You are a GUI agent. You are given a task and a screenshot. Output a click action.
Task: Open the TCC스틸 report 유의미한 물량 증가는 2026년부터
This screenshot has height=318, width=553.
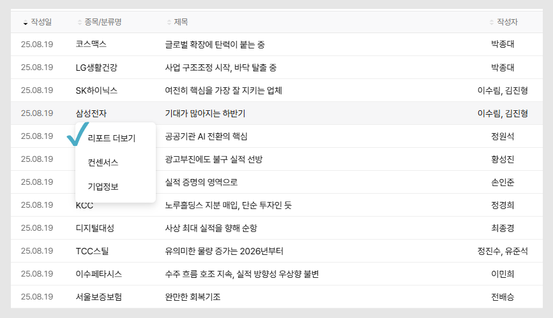pos(223,251)
